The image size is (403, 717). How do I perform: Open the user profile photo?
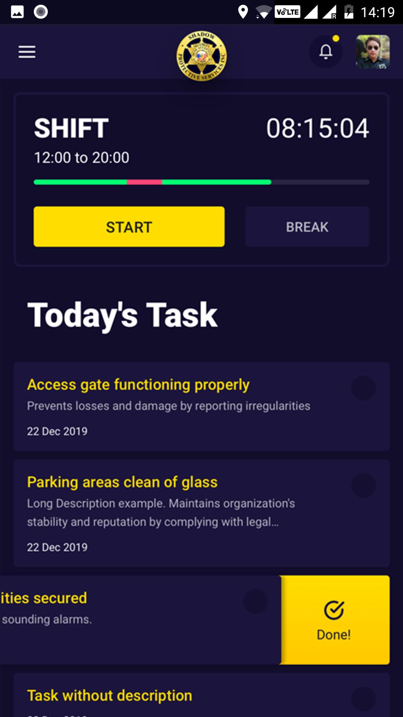point(373,52)
